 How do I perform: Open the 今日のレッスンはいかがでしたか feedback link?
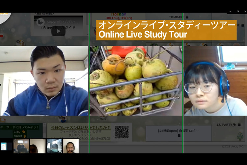pos(81,128)
